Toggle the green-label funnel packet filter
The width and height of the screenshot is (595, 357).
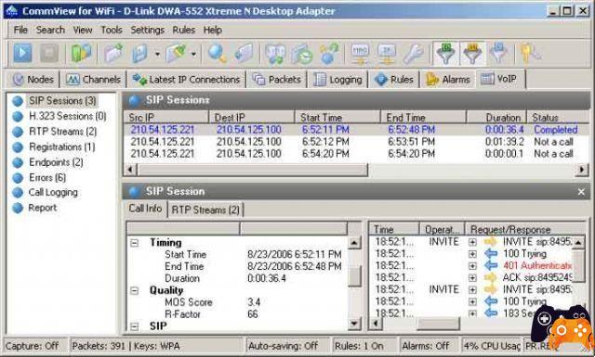(x=446, y=54)
